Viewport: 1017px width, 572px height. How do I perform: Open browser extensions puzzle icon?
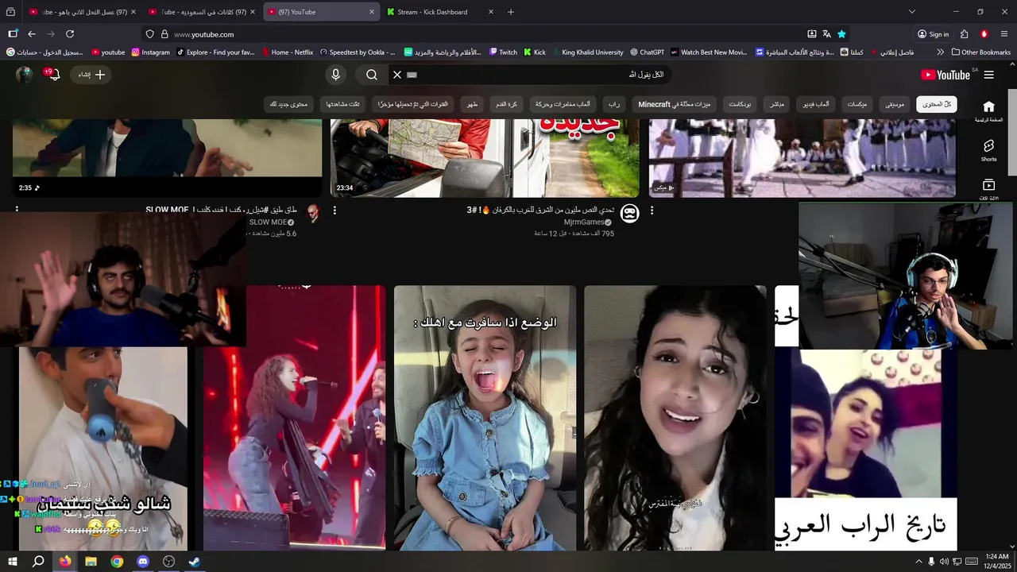click(964, 34)
